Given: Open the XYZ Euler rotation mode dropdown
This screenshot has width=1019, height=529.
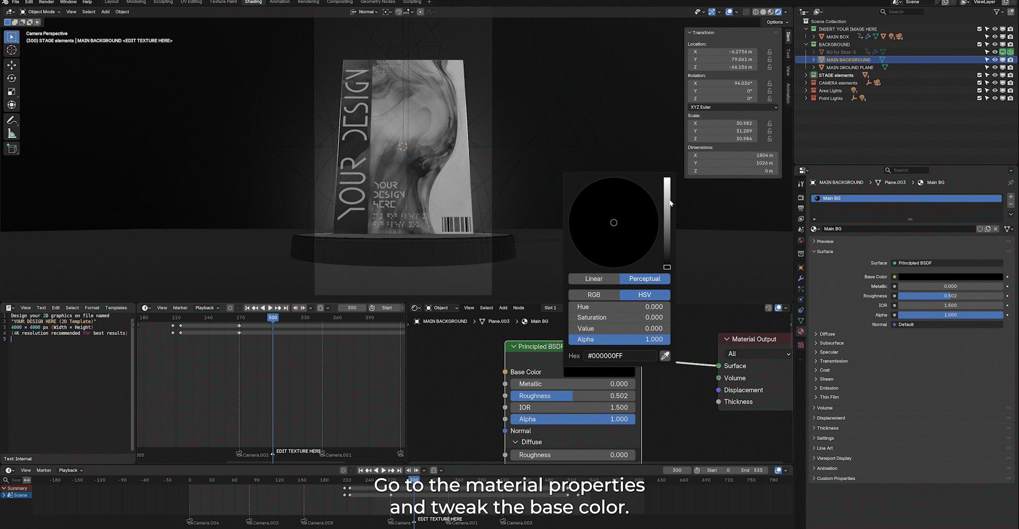Looking at the screenshot, I should [x=733, y=107].
